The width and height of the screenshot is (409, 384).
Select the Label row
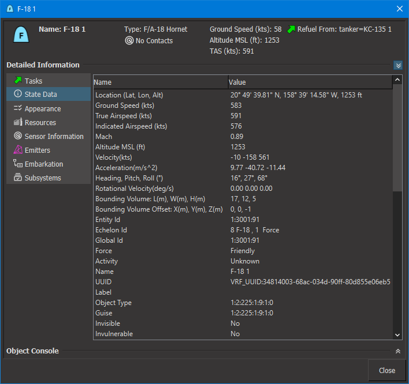(x=243, y=292)
